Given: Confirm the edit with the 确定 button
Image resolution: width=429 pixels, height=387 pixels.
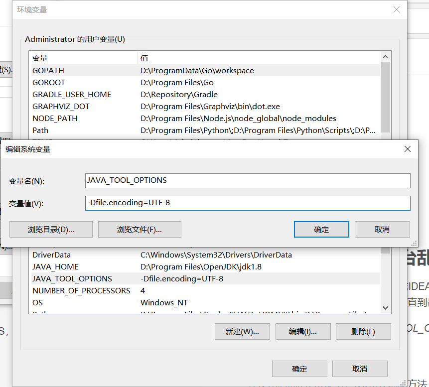Looking at the screenshot, I should click(x=321, y=229).
